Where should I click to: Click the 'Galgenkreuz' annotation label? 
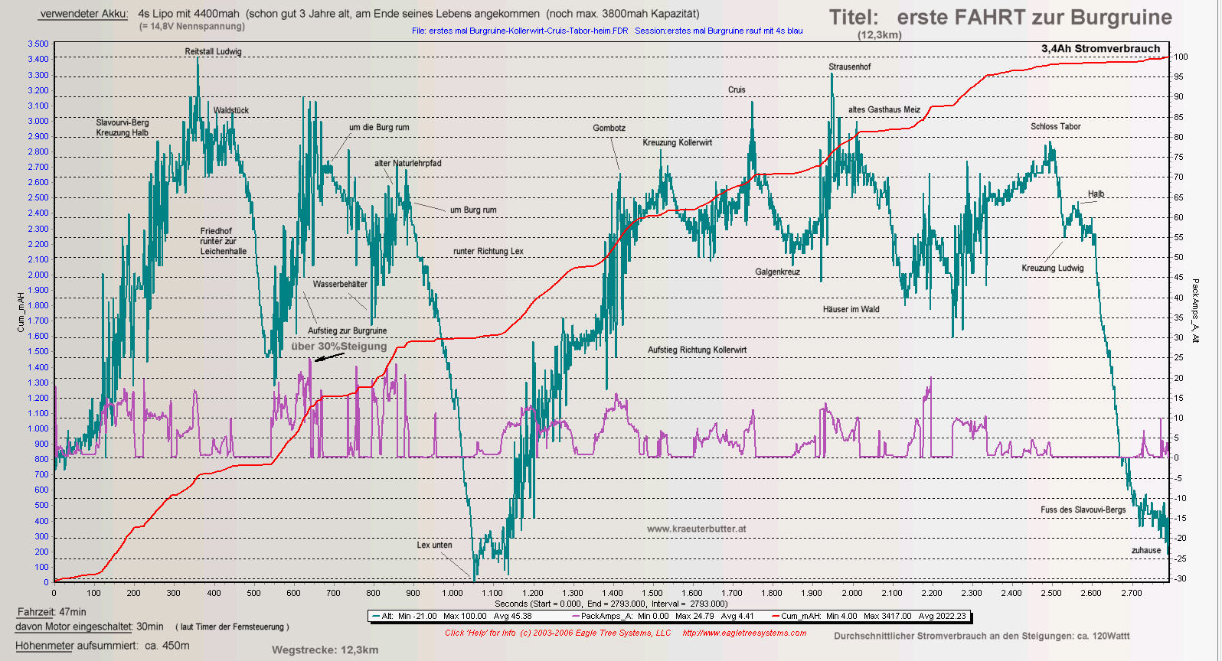tap(777, 272)
